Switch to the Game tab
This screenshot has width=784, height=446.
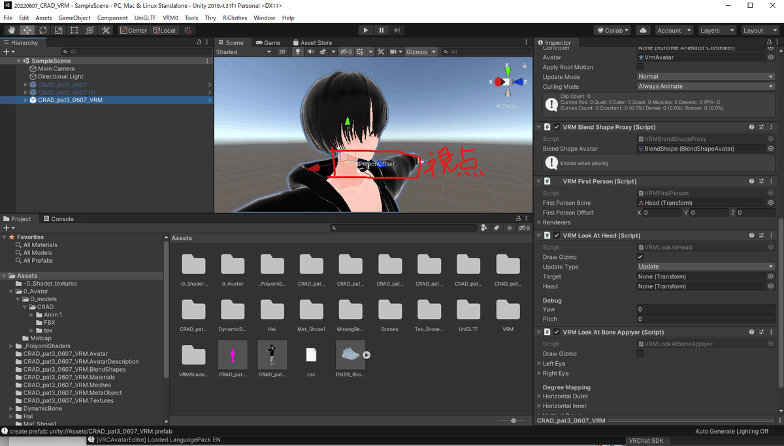268,42
